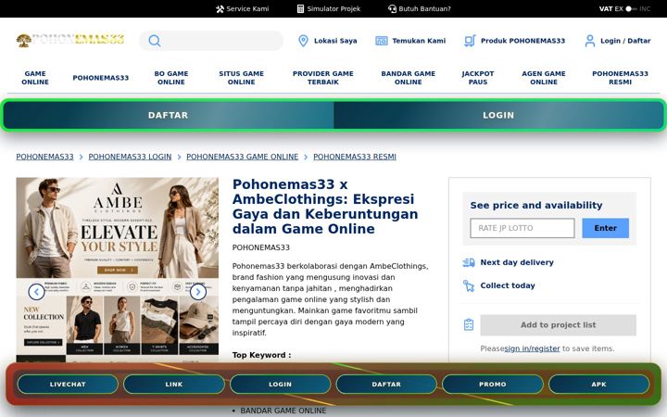This screenshot has height=417, width=667.
Task: Click the LINK bottom bar button
Action: tap(173, 385)
